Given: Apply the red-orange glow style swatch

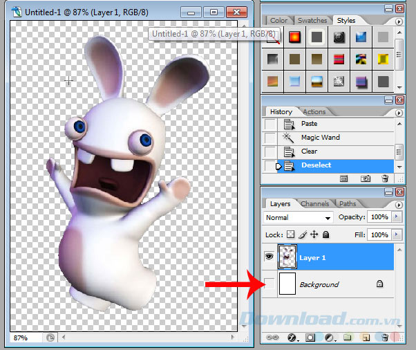Looking at the screenshot, I should (x=294, y=37).
